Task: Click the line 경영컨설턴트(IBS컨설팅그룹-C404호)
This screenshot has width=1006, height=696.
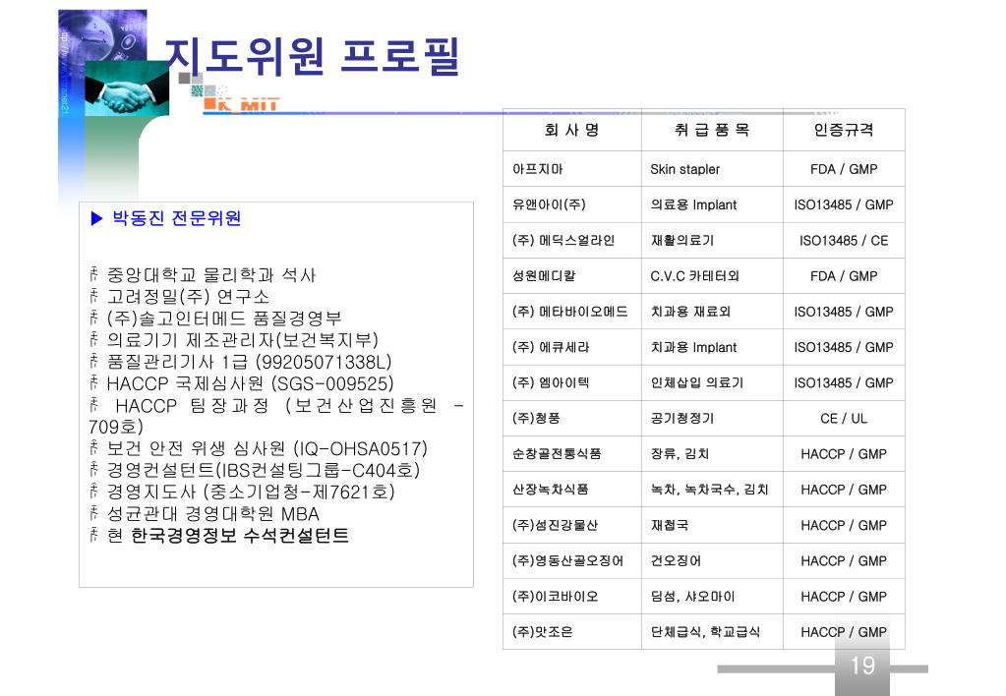Action: pos(263,470)
